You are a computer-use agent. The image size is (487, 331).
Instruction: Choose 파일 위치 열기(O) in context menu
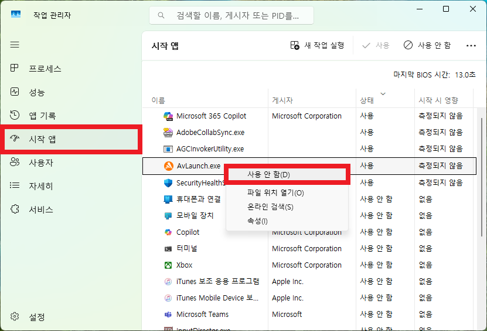coord(287,193)
